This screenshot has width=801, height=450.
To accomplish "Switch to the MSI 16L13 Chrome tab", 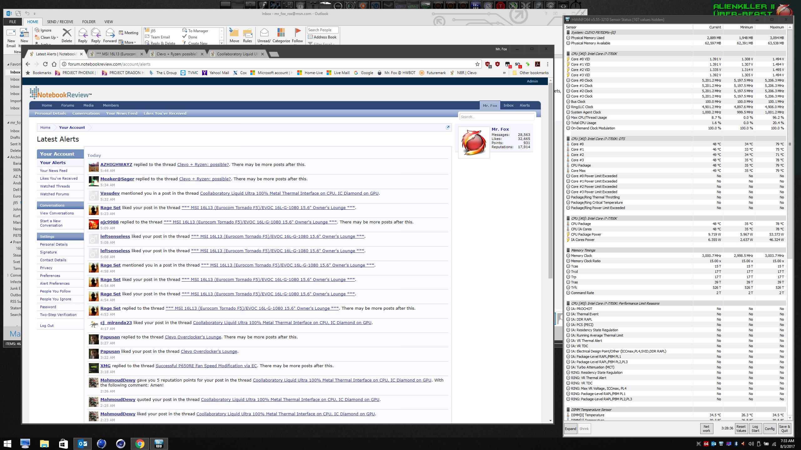I will pyautogui.click(x=116, y=54).
